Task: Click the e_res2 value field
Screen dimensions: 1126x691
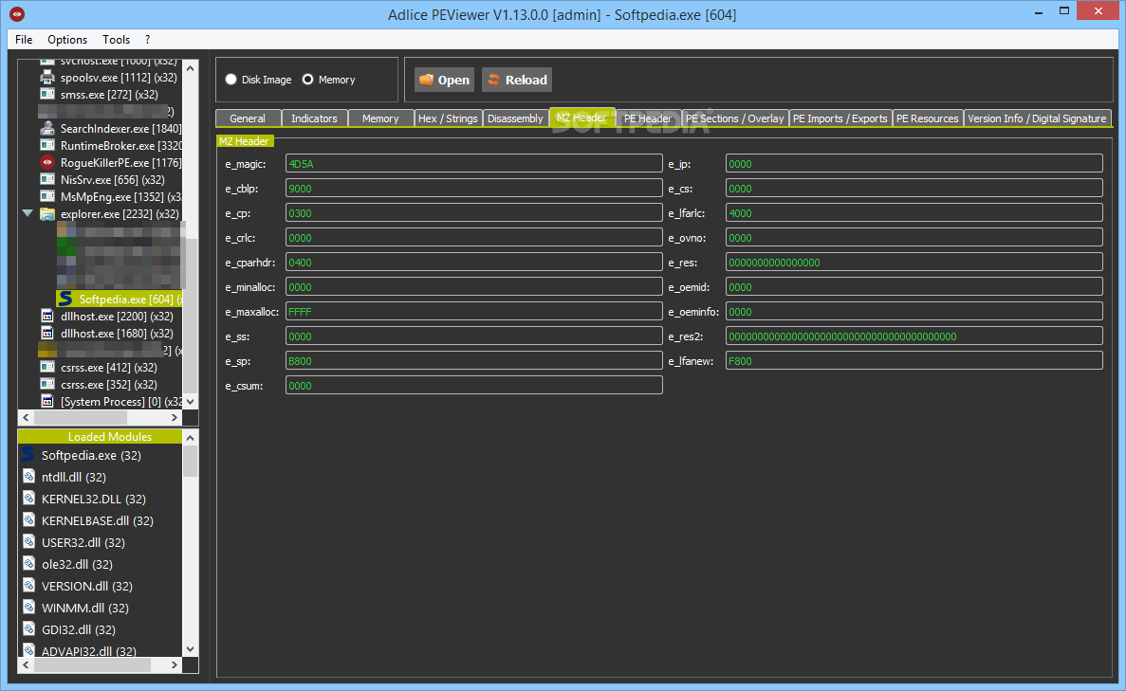Action: [914, 336]
